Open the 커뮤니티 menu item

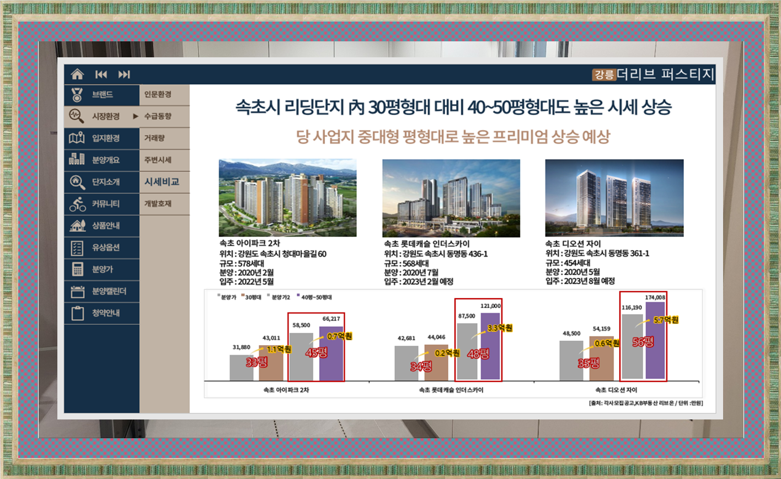pyautogui.click(x=101, y=204)
